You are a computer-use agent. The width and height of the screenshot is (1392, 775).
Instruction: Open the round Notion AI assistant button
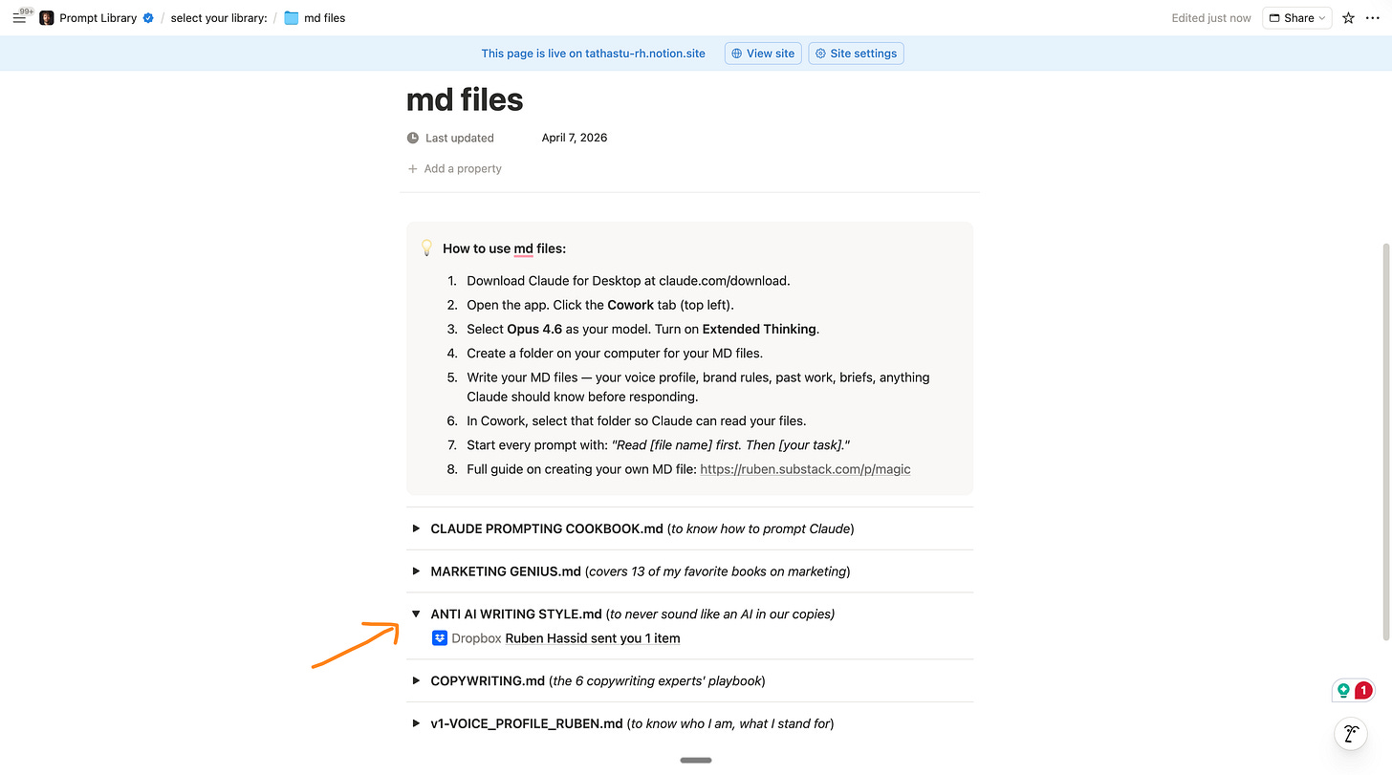pos(1353,734)
